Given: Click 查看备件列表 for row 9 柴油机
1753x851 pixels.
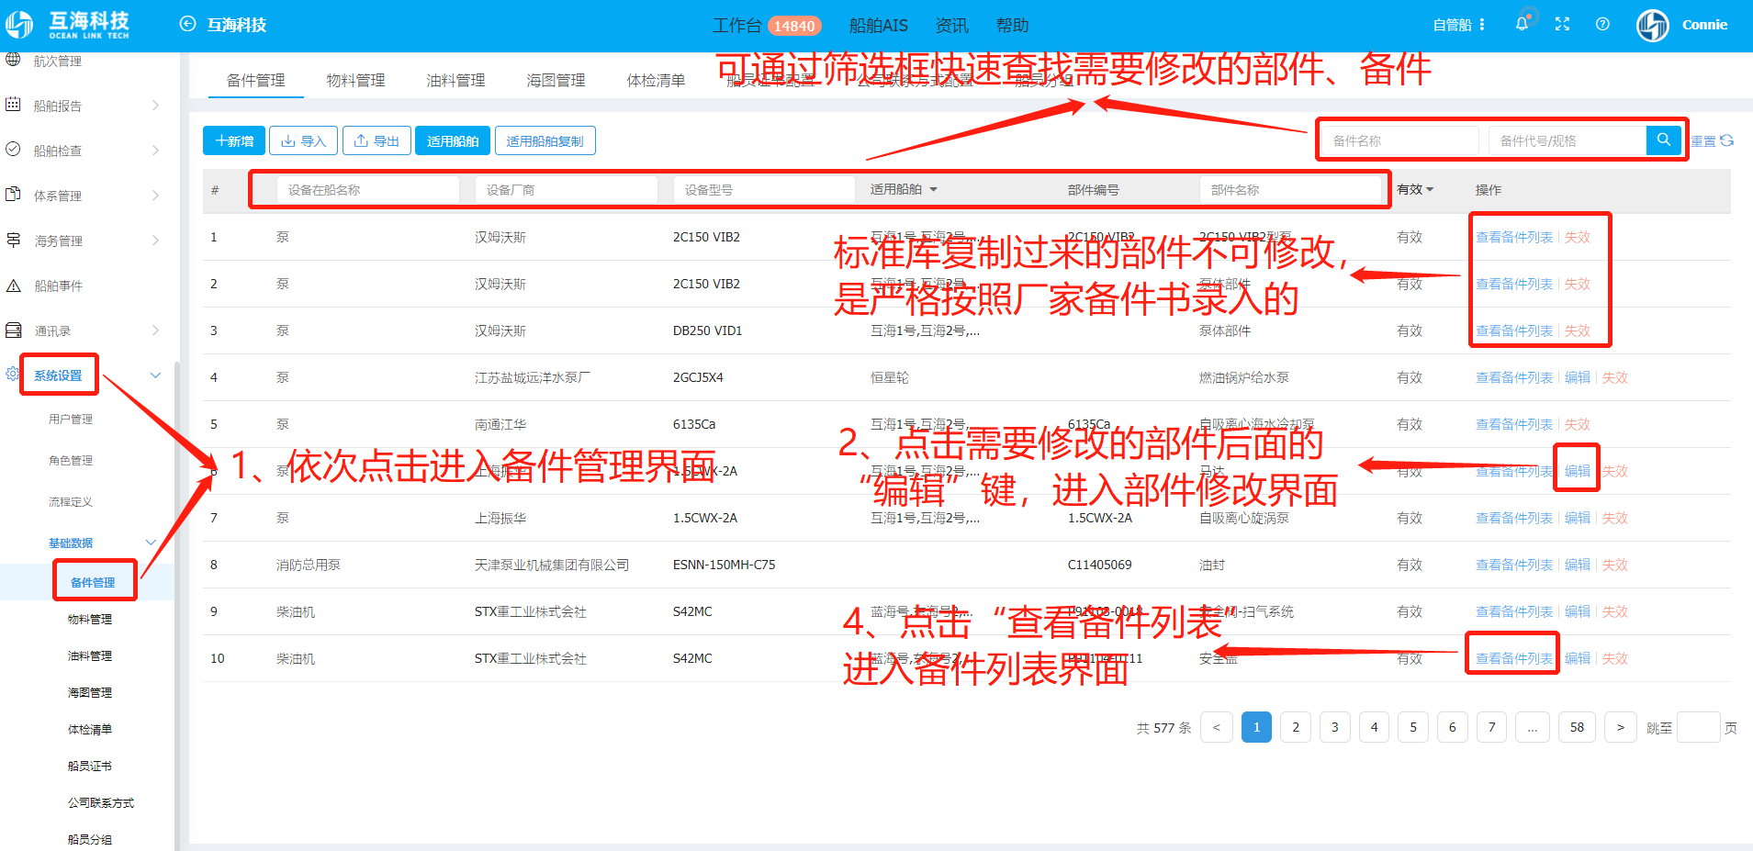Looking at the screenshot, I should pos(1514,611).
